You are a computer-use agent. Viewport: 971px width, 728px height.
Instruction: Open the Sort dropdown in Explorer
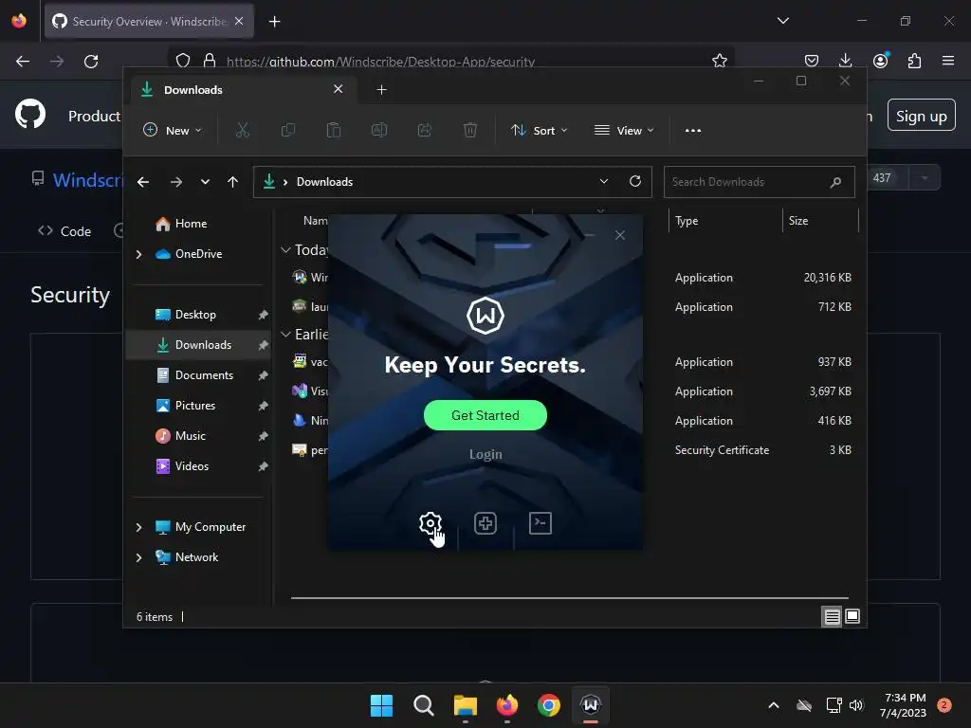click(539, 131)
